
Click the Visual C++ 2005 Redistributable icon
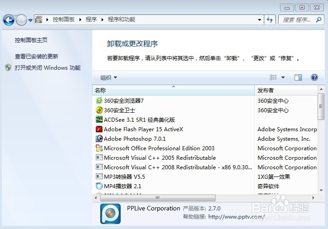pyautogui.click(x=99, y=157)
